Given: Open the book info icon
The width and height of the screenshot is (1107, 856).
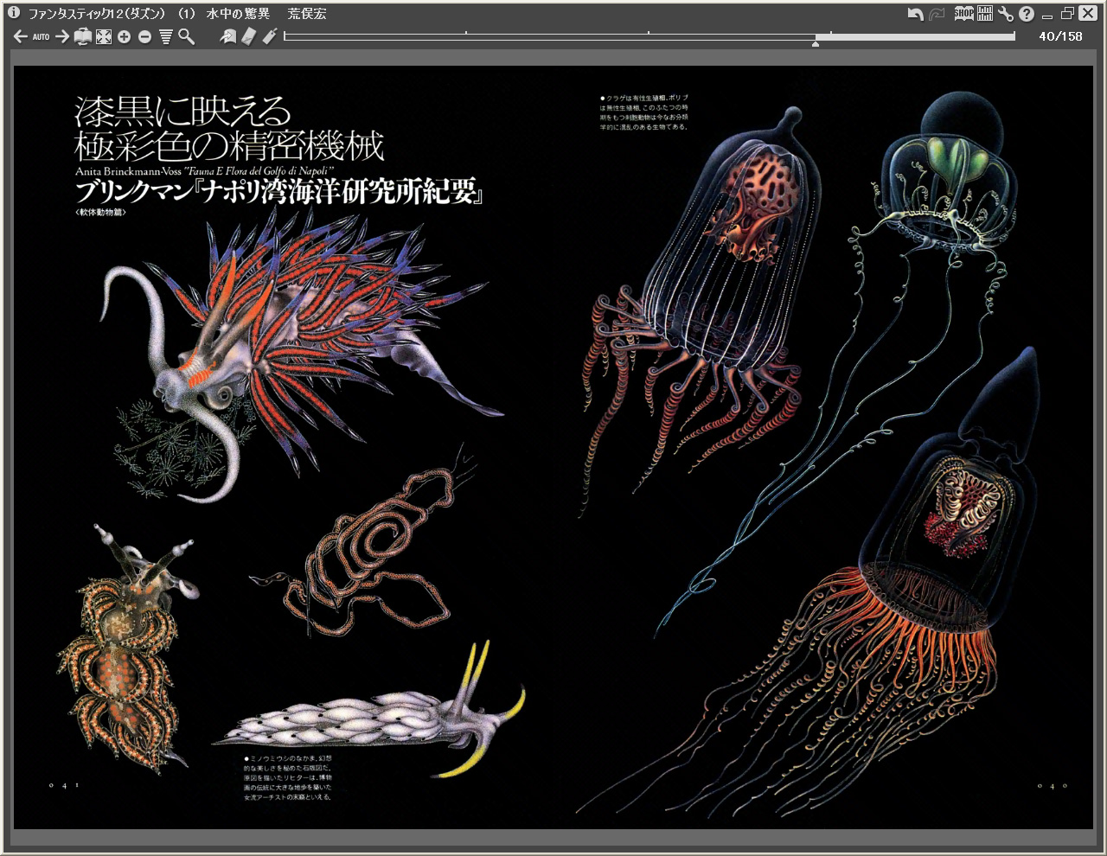Looking at the screenshot, I should pos(14,13).
